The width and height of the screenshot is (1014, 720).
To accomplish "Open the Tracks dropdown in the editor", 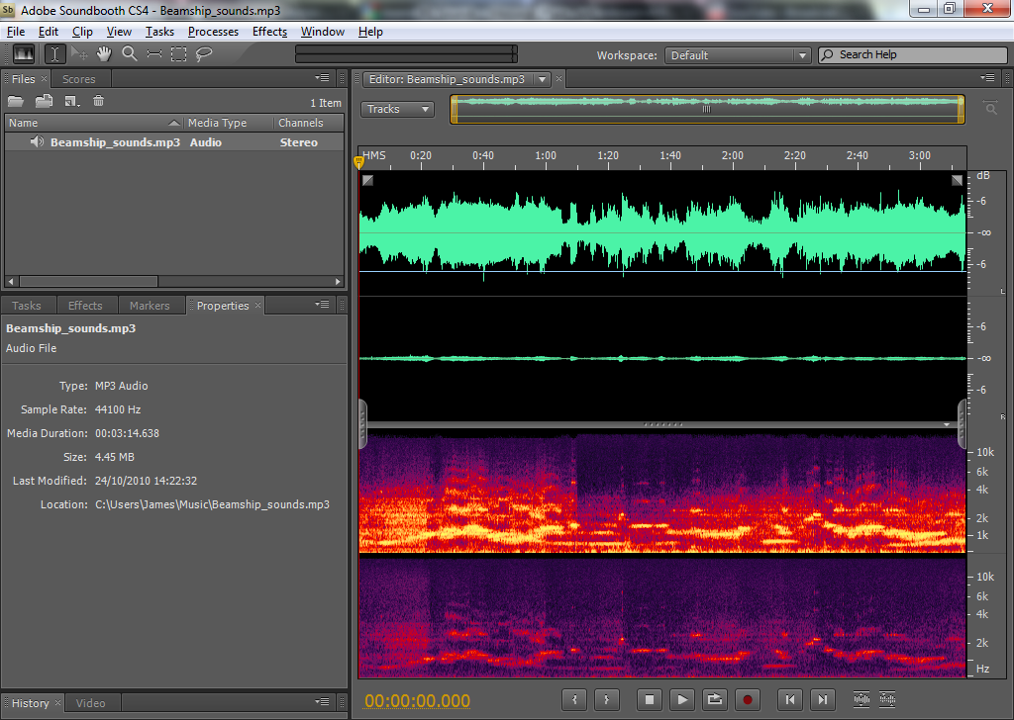I will tap(397, 109).
